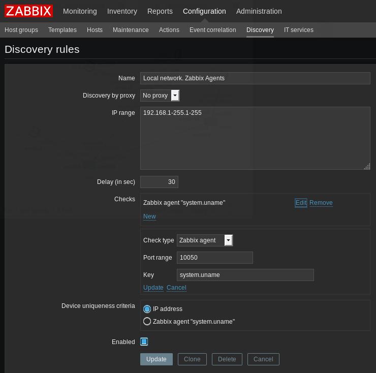Open the Monitoring menu
376x373 pixels.
80,11
